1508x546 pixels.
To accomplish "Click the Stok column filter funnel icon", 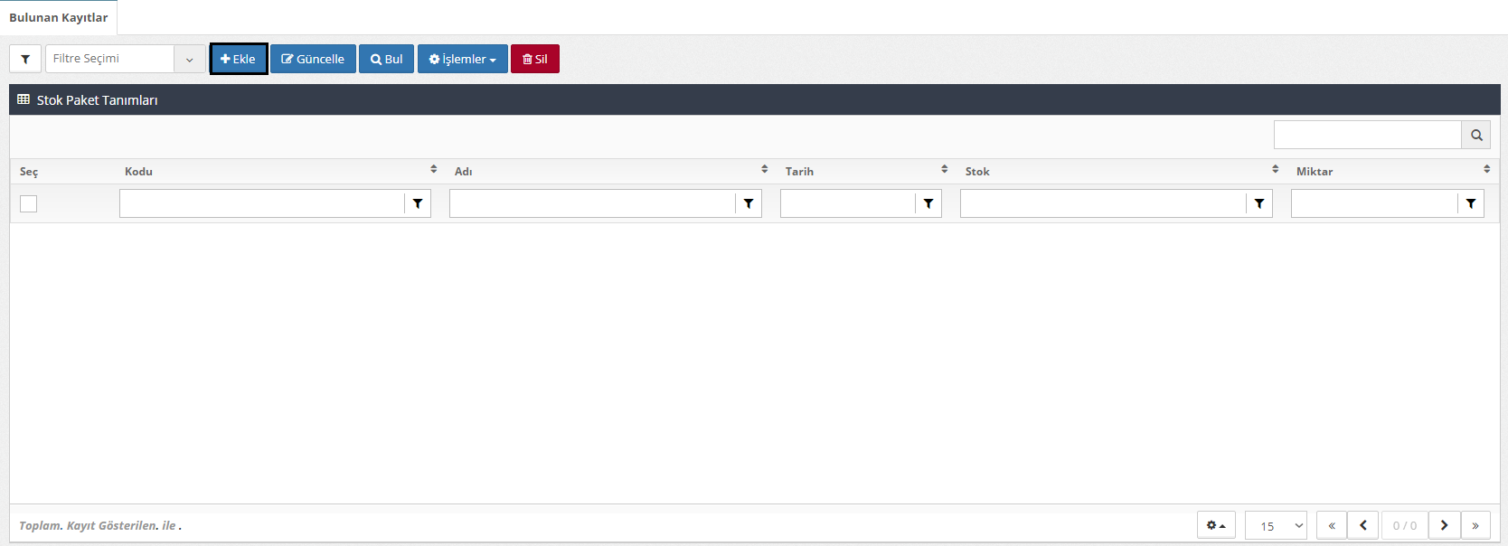I will (1259, 203).
